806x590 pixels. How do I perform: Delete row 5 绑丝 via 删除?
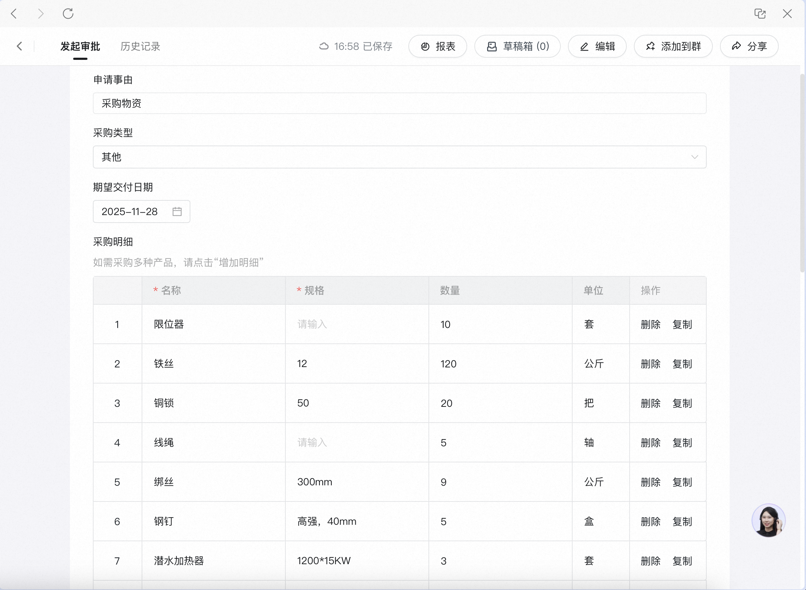click(650, 482)
